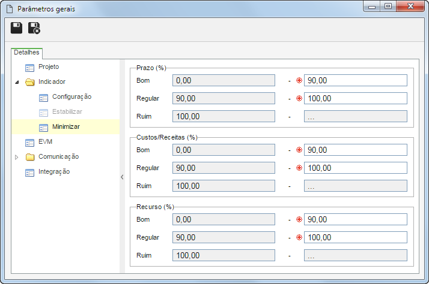Click the Comunicação folder icon

[30, 157]
